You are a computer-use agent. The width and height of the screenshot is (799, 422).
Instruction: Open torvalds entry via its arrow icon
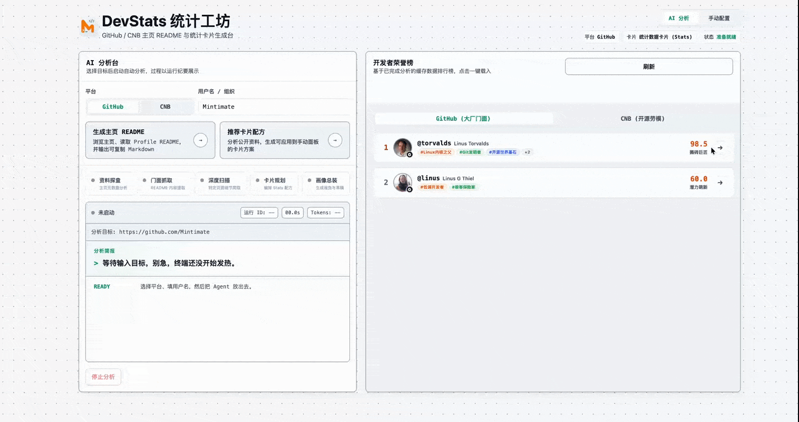pyautogui.click(x=720, y=148)
